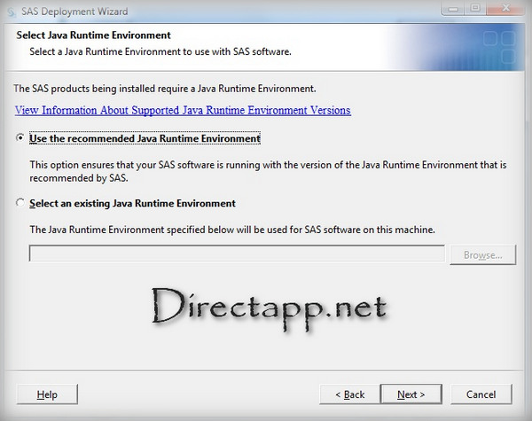Open Help for this wizard page

pyautogui.click(x=47, y=394)
